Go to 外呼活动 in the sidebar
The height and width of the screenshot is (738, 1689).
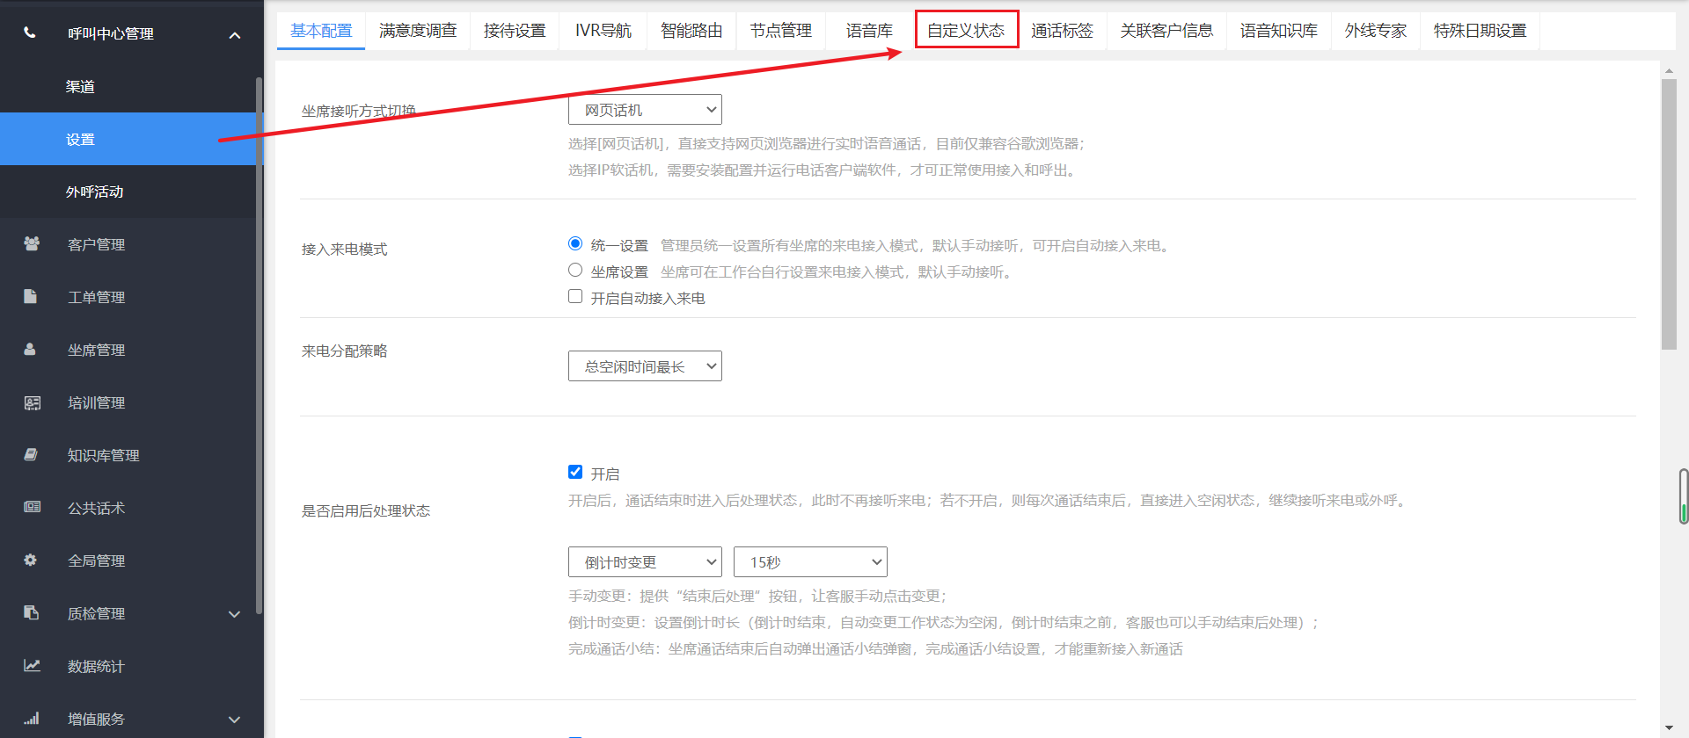click(x=94, y=192)
